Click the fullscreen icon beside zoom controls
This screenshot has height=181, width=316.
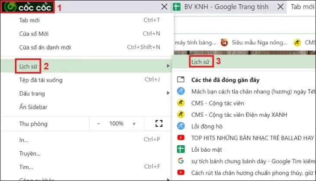pyautogui.click(x=158, y=124)
